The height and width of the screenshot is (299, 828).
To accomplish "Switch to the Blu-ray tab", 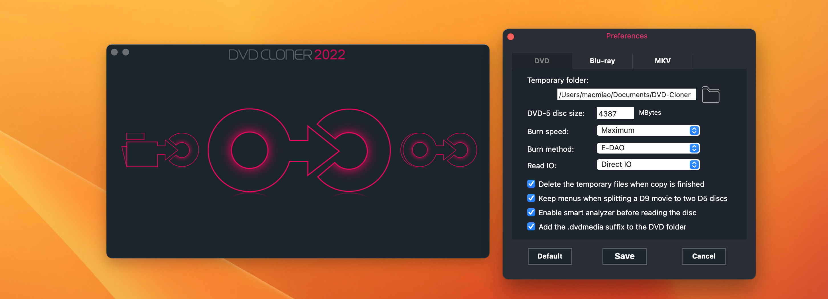I will click(602, 61).
